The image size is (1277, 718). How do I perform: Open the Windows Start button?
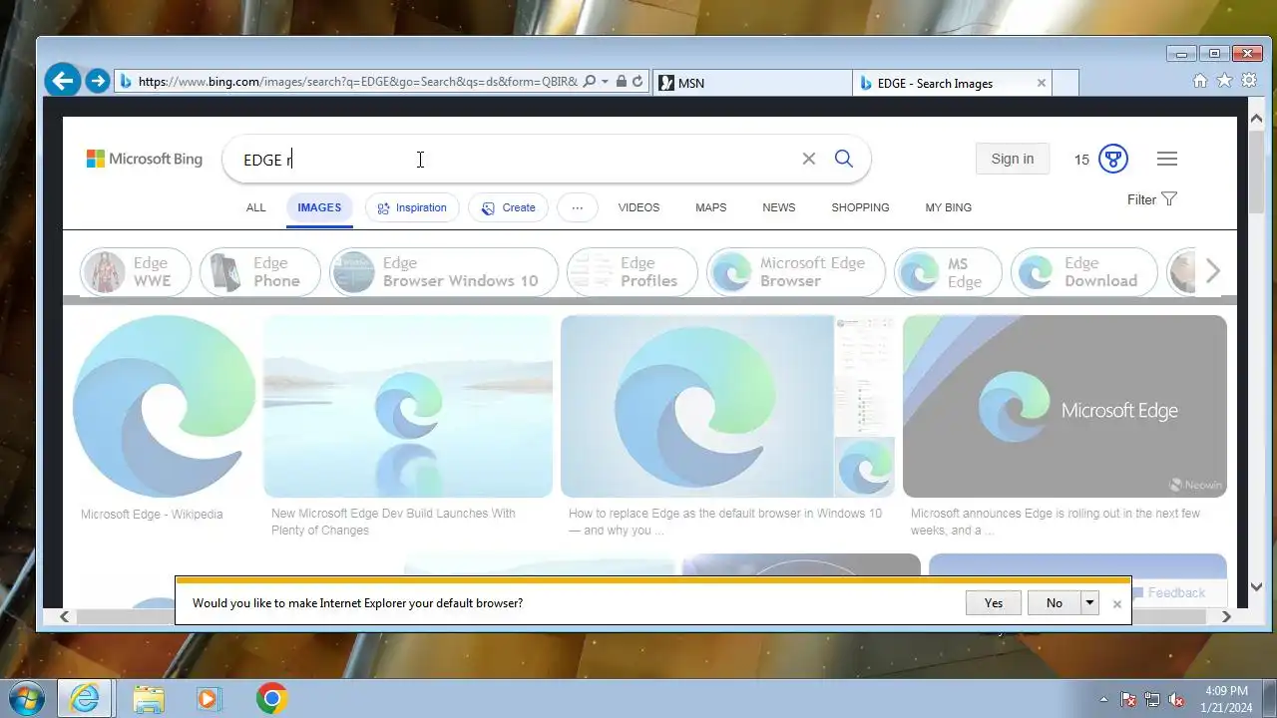click(25, 698)
